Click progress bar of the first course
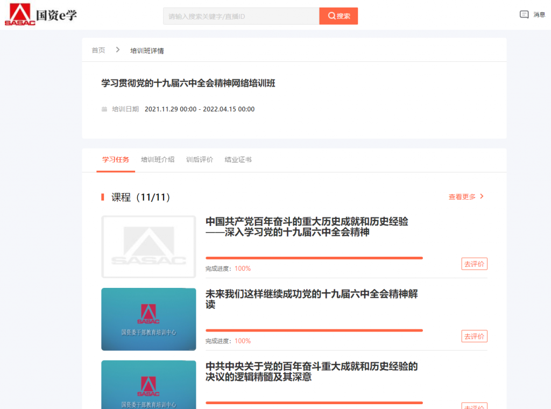 tap(314, 258)
